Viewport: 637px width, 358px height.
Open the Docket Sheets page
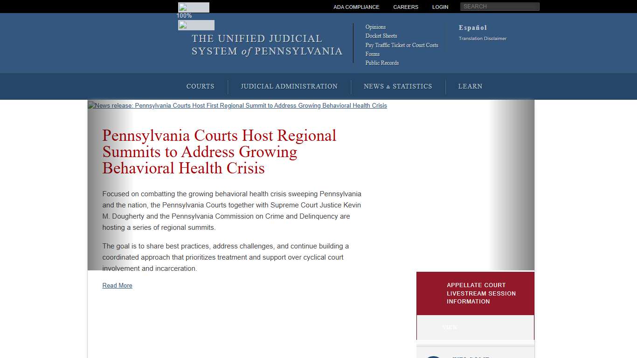coord(381,36)
